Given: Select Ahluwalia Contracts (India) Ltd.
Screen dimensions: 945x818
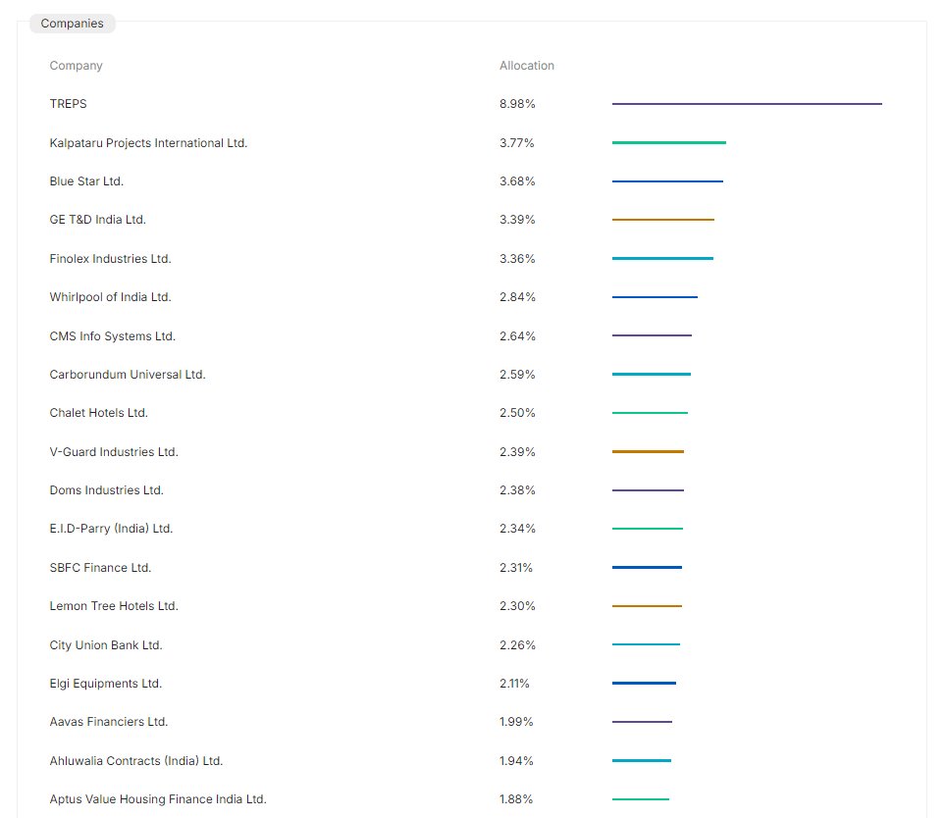Looking at the screenshot, I should 136,761.
